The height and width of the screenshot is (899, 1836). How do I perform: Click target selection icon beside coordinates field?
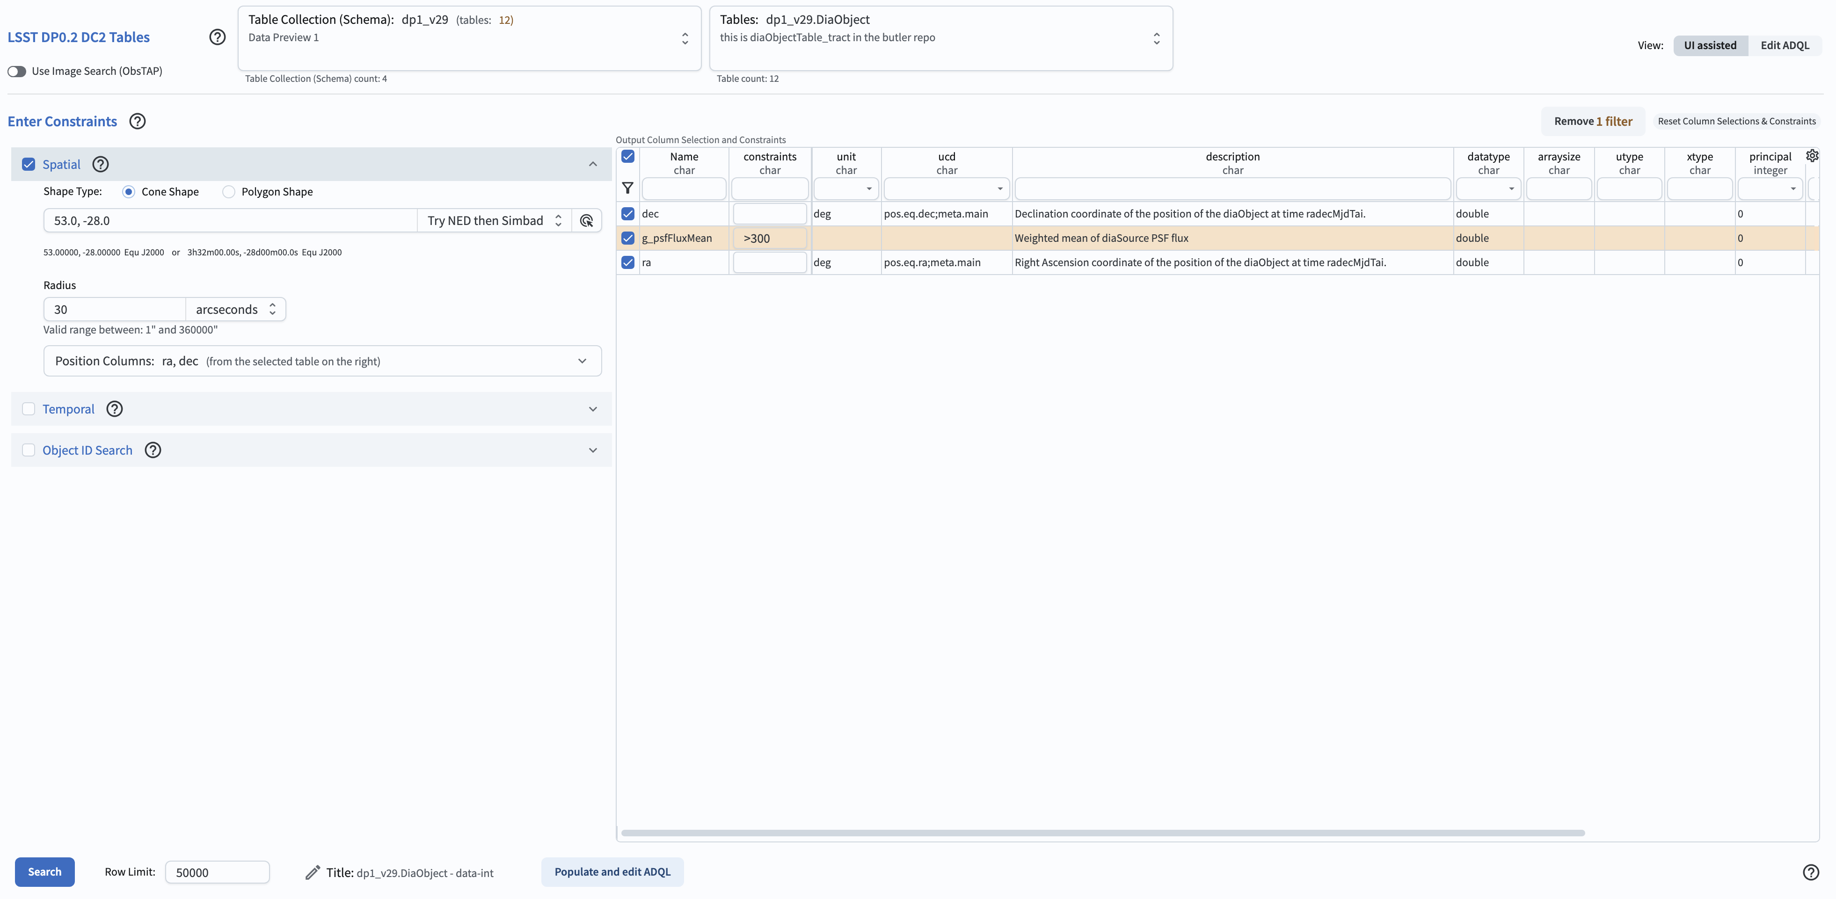tap(587, 221)
